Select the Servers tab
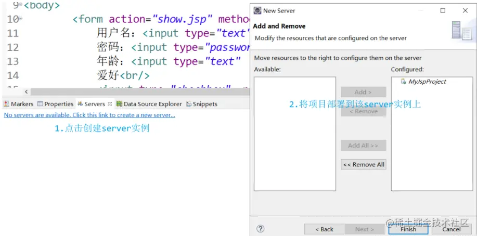 coord(94,104)
